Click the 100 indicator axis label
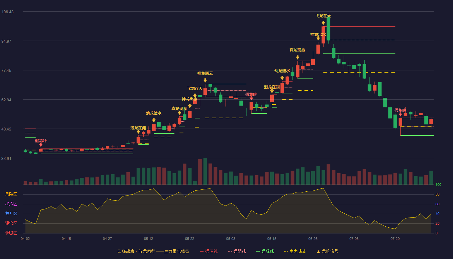The width and height of the screenshot is (453, 259). [438, 185]
